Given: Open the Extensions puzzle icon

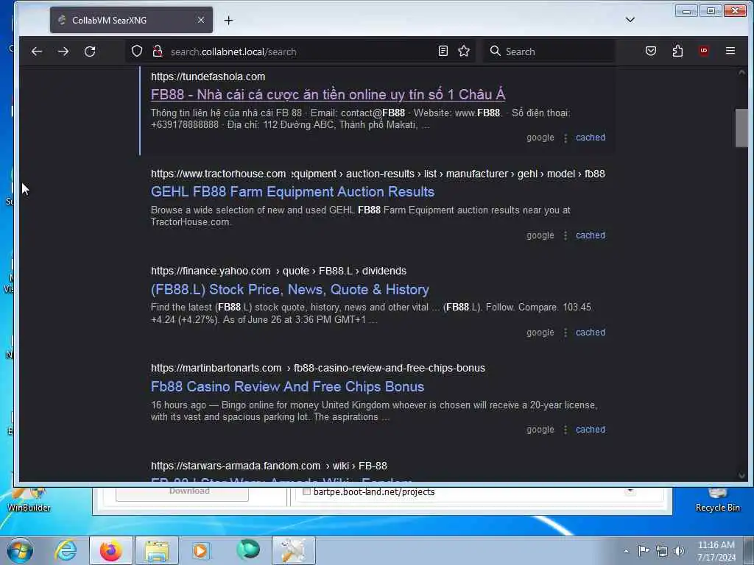Looking at the screenshot, I should 677,51.
